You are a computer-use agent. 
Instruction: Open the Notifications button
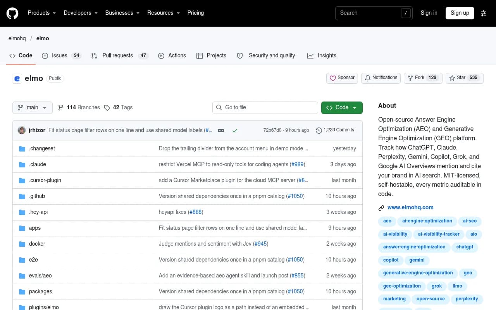click(381, 78)
